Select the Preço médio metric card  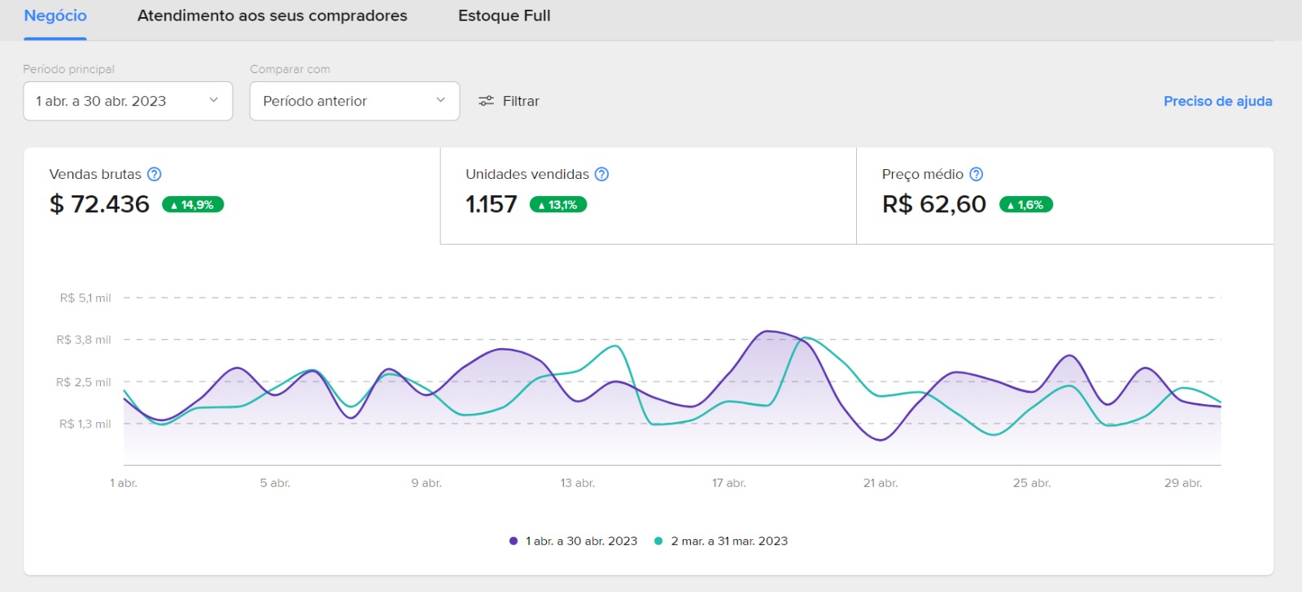[x=1064, y=196]
